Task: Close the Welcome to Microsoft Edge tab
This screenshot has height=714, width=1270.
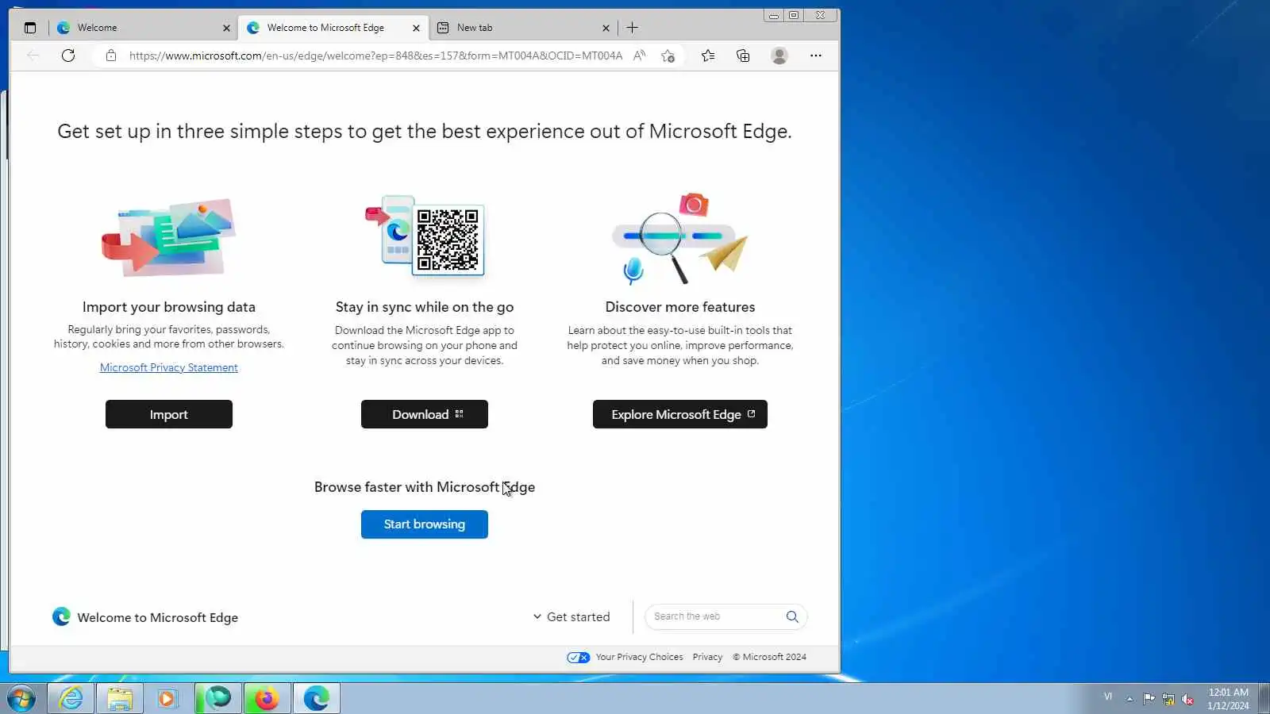Action: click(416, 28)
